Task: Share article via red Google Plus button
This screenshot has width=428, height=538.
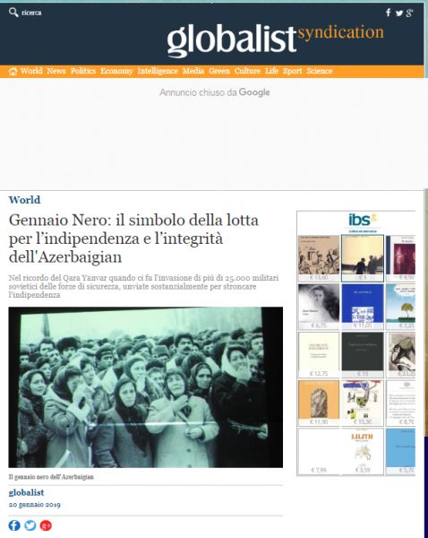Action: pos(46,525)
